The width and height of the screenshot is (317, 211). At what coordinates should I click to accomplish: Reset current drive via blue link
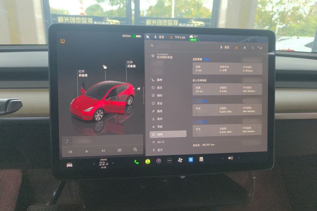click(x=207, y=59)
